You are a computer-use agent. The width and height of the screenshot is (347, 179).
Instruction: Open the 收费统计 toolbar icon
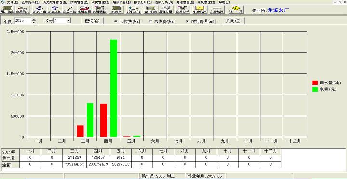point(200,10)
